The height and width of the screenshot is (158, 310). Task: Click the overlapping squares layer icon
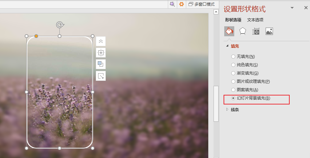[x=101, y=64]
